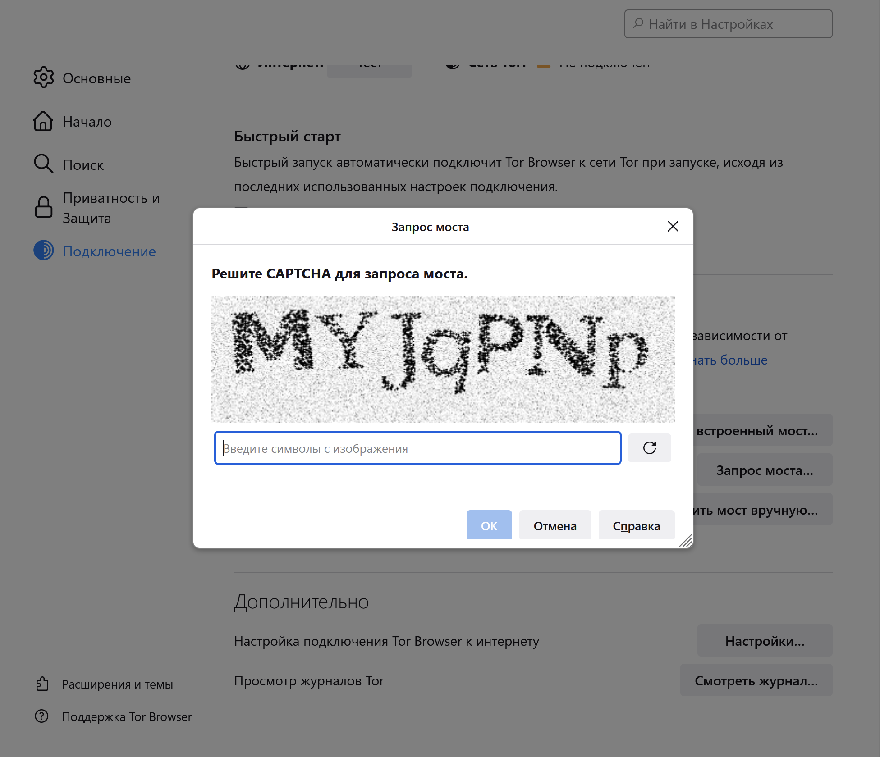Image resolution: width=880 pixels, height=757 pixels.
Task: Switch to the Основные settings section
Action: [x=96, y=78]
